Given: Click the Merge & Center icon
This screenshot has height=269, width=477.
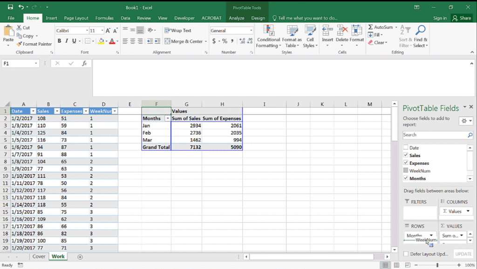Looking at the screenshot, I should point(168,41).
